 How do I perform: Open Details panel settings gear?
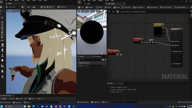tap(105, 60)
